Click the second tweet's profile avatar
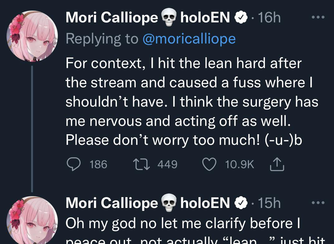The height and width of the screenshot is (244, 334). (32, 220)
